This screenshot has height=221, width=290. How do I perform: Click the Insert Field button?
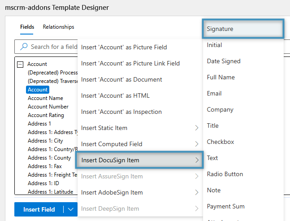click(x=39, y=209)
